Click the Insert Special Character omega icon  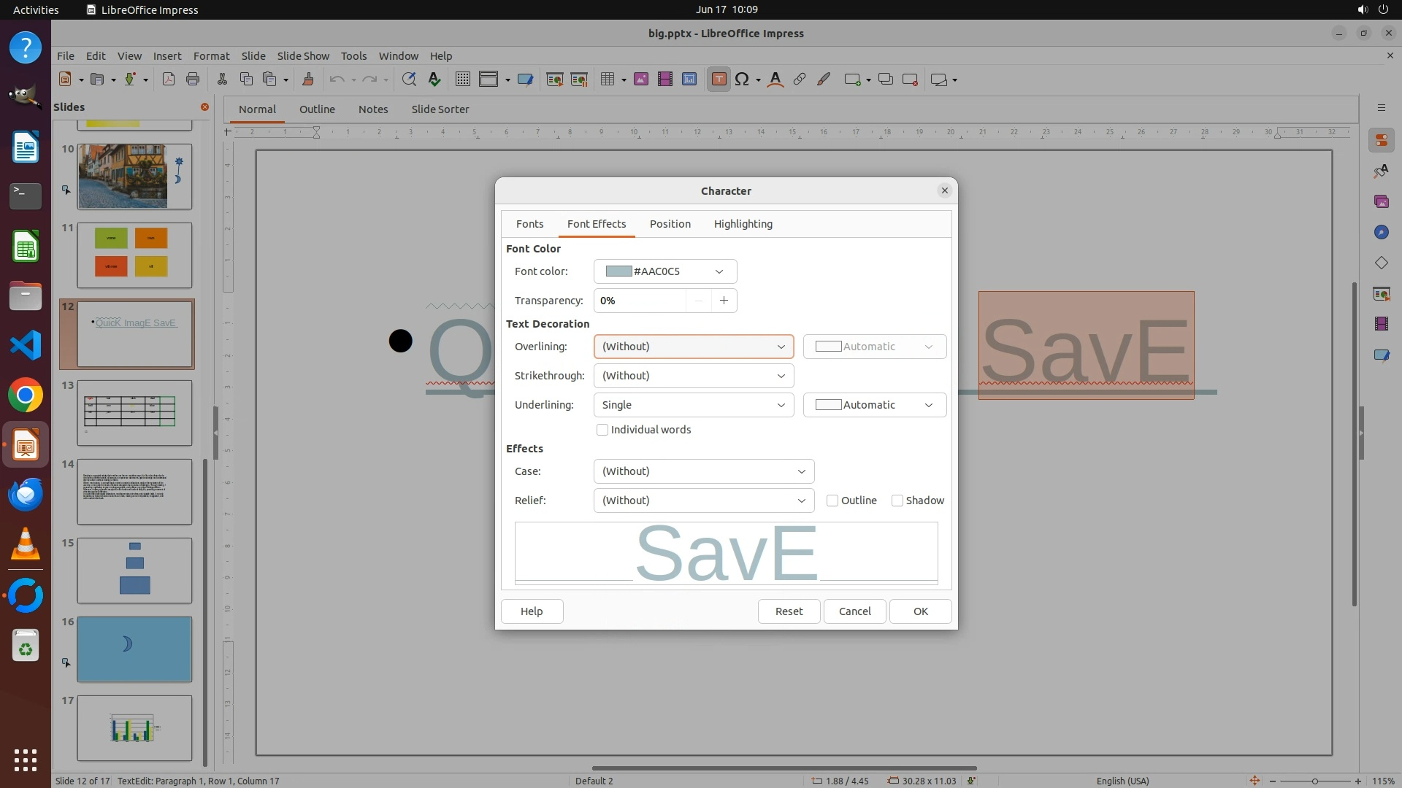[742, 80]
